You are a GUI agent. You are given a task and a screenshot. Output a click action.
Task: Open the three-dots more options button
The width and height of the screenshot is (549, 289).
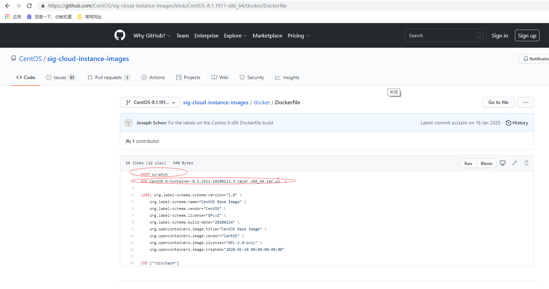526,102
